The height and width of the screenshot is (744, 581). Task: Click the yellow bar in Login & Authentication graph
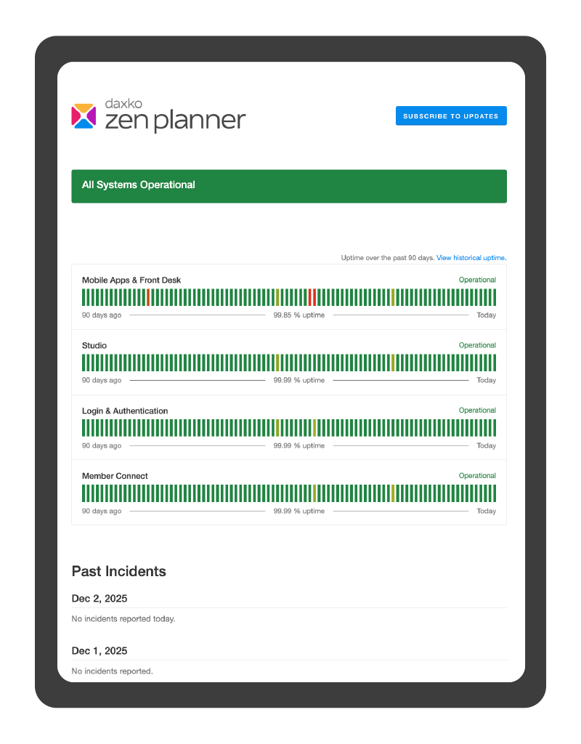276,427
